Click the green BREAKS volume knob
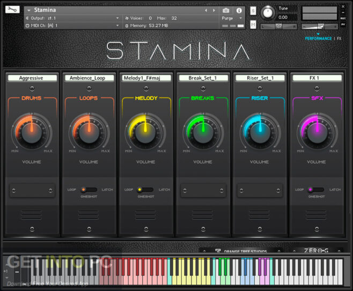The width and height of the screenshot is (353, 291). [203, 133]
